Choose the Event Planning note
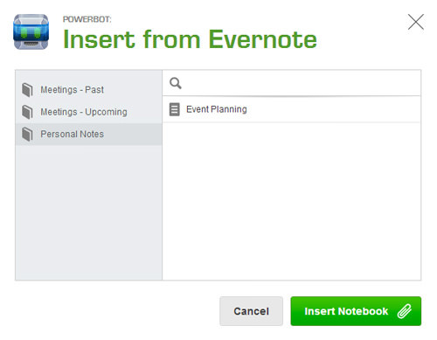Viewport: 437px width, 340px height. click(x=291, y=109)
